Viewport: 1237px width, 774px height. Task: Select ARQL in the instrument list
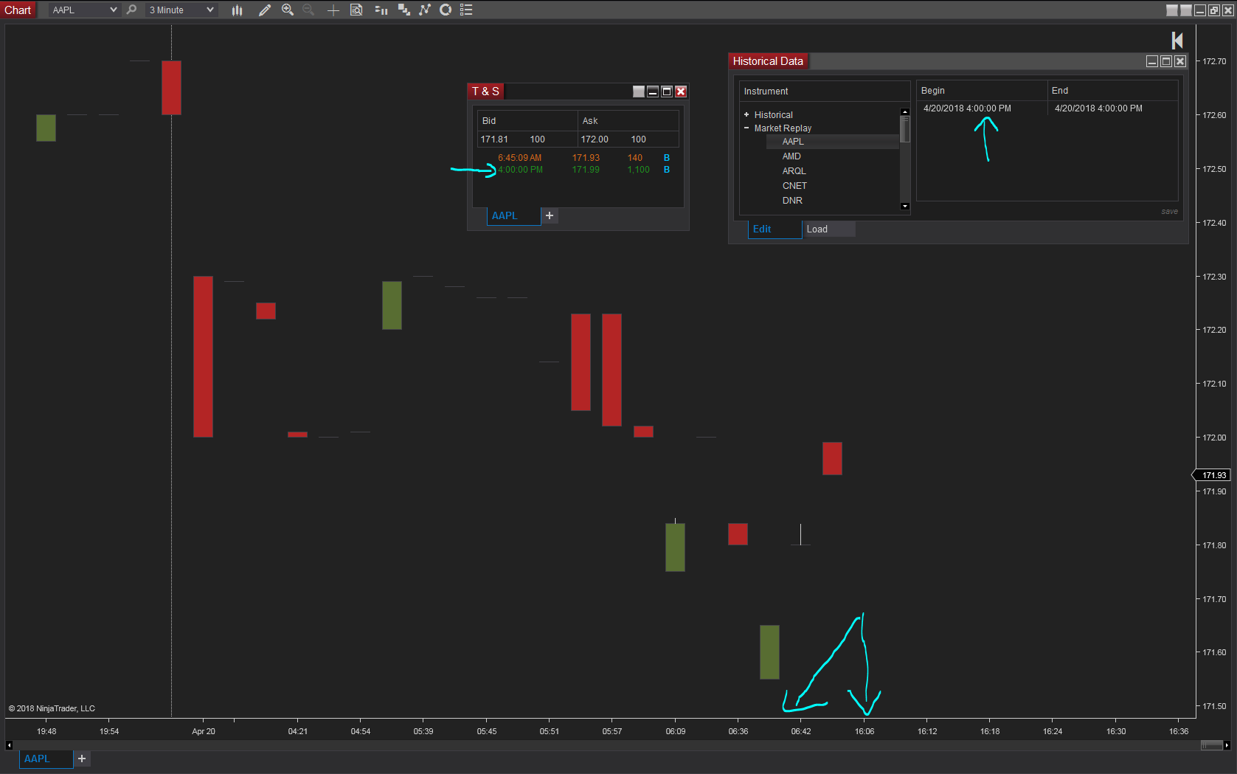pyautogui.click(x=794, y=171)
